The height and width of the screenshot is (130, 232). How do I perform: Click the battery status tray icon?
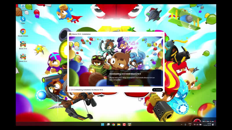(200, 125)
